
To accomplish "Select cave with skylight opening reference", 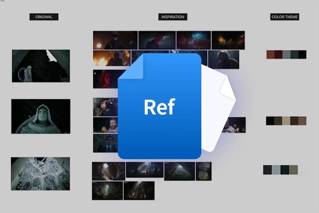I will tap(109, 171).
